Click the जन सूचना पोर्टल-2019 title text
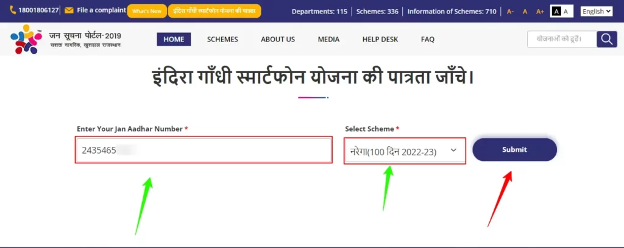This screenshot has height=248, width=624. pos(85,36)
